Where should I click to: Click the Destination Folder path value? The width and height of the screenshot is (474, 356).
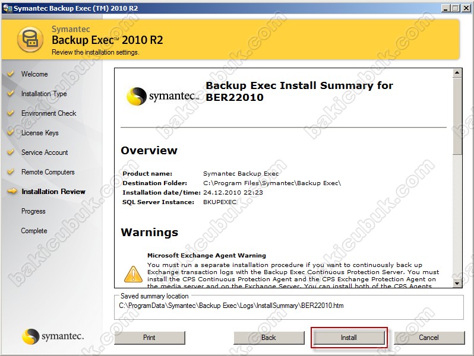point(272,183)
